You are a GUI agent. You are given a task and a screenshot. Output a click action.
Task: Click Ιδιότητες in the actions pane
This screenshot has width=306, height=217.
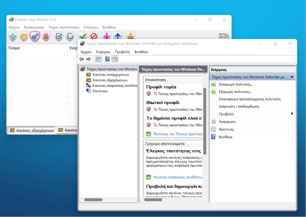point(226,129)
